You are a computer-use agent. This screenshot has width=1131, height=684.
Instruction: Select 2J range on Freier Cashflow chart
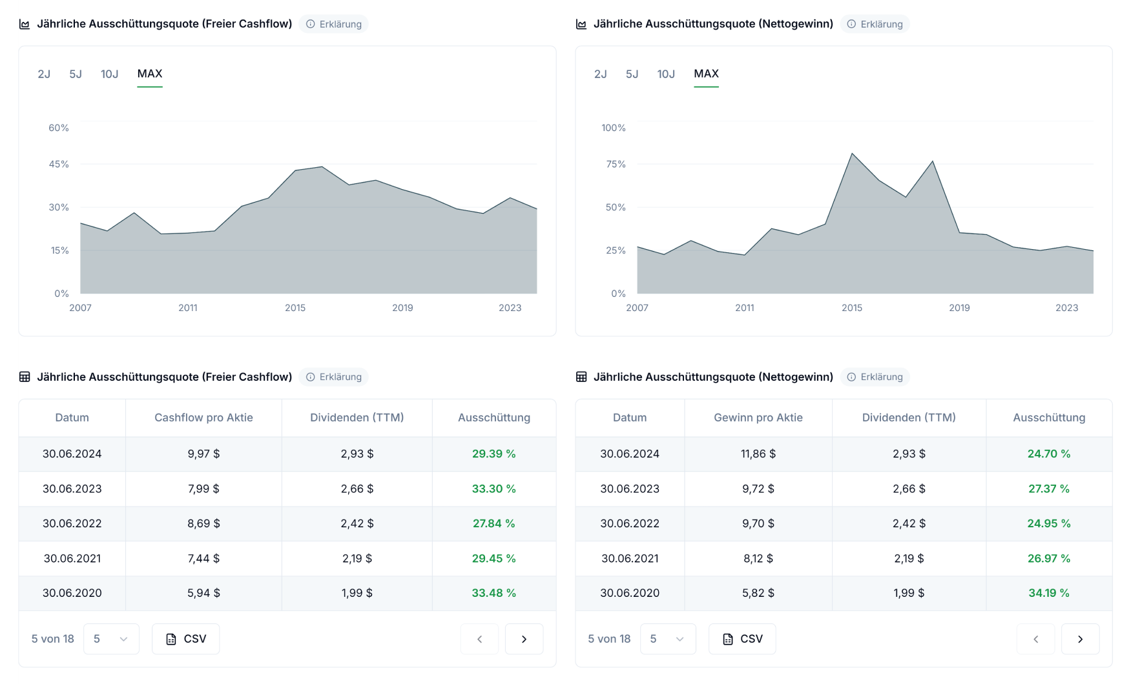[x=44, y=74]
